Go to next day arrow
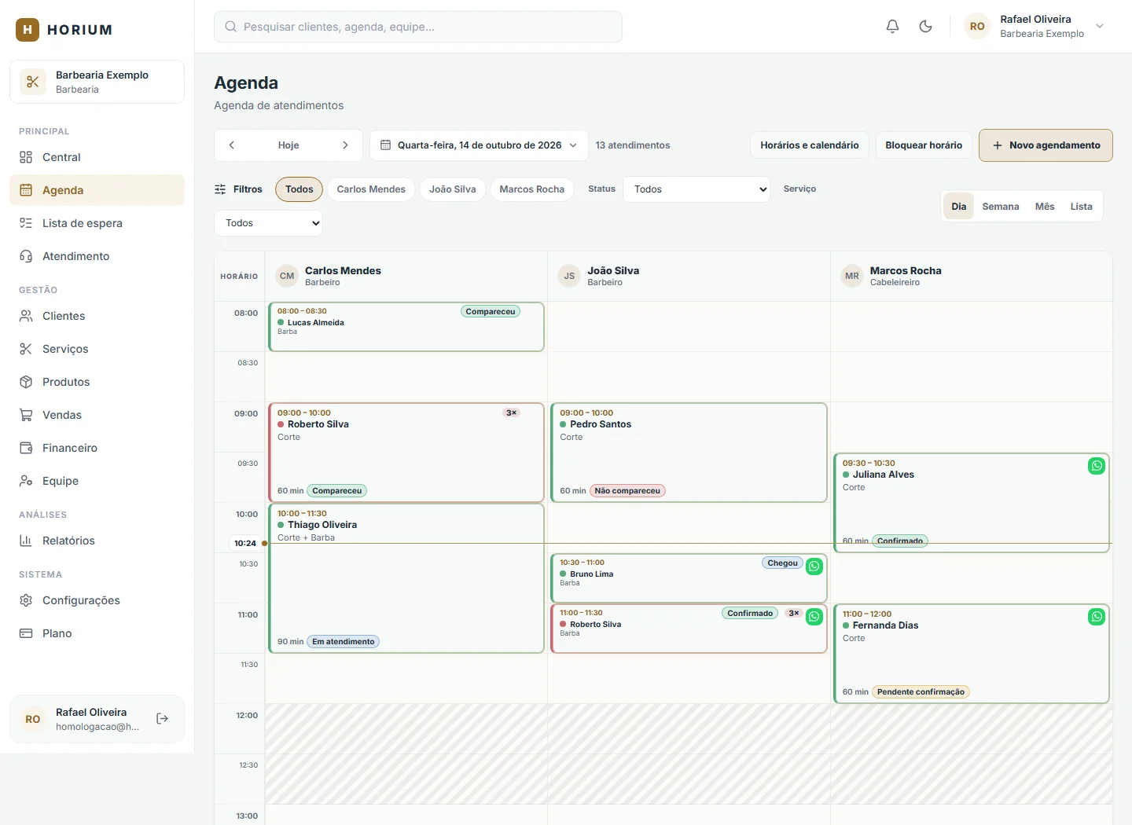 [345, 145]
